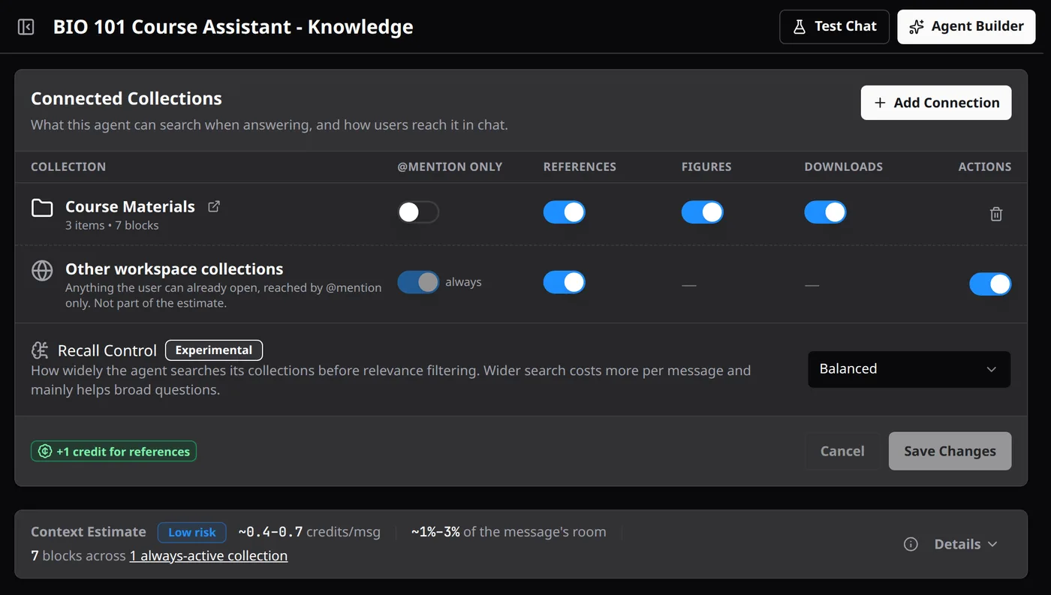Click Add Connection button

[x=936, y=103]
